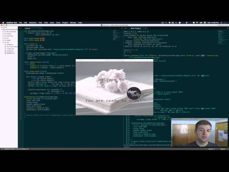Click the defn setup code line
The height and width of the screenshot is (172, 229).
coord(31,44)
